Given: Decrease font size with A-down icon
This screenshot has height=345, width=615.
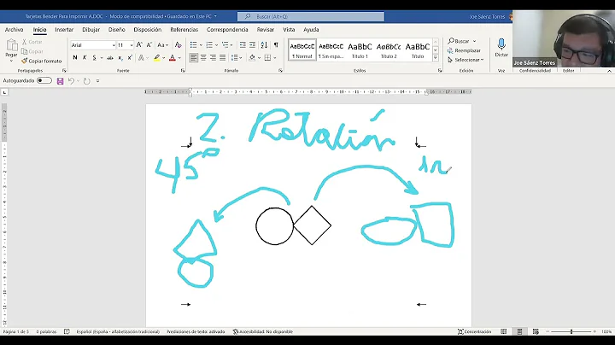Looking at the screenshot, I should point(149,45).
